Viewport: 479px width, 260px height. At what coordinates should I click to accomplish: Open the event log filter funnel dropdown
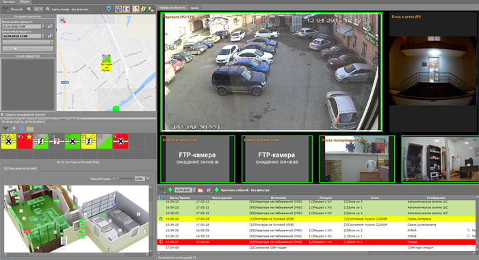(x=162, y=190)
